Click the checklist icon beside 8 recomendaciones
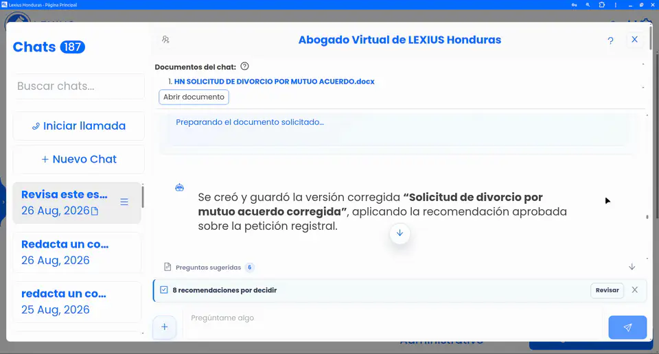659x354 pixels. click(x=164, y=290)
